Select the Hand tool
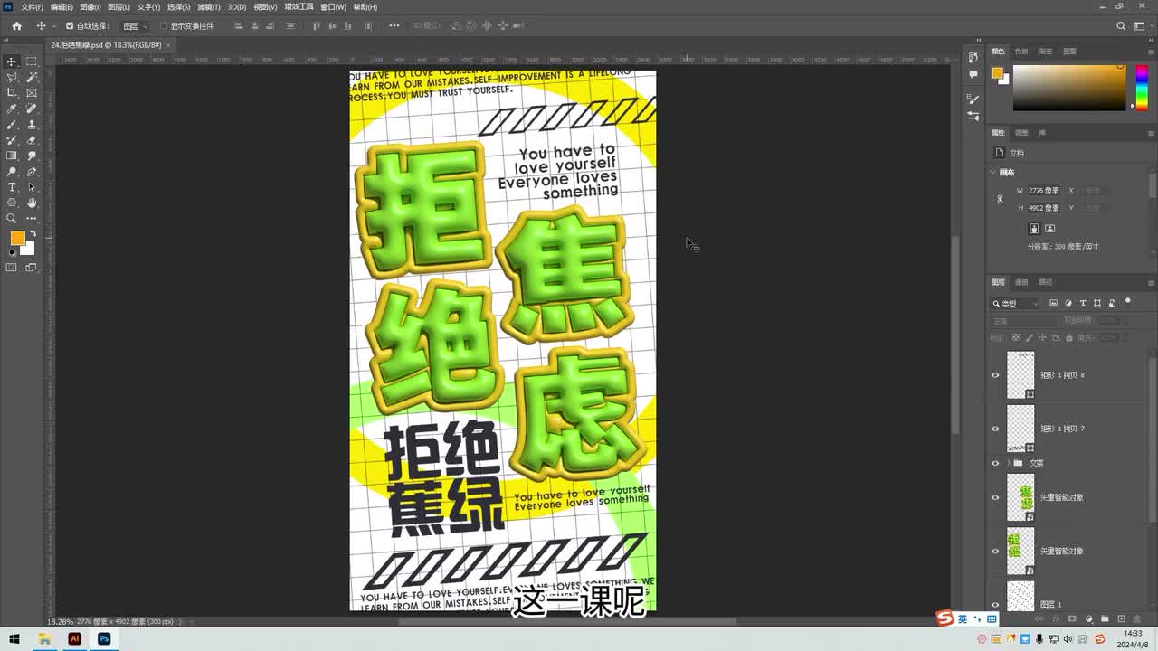Image resolution: width=1158 pixels, height=651 pixels. [x=32, y=203]
